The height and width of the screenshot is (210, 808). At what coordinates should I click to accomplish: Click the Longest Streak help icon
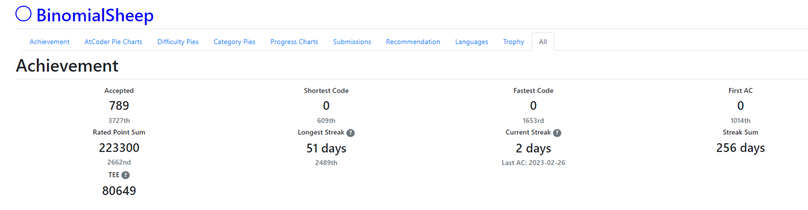point(350,133)
